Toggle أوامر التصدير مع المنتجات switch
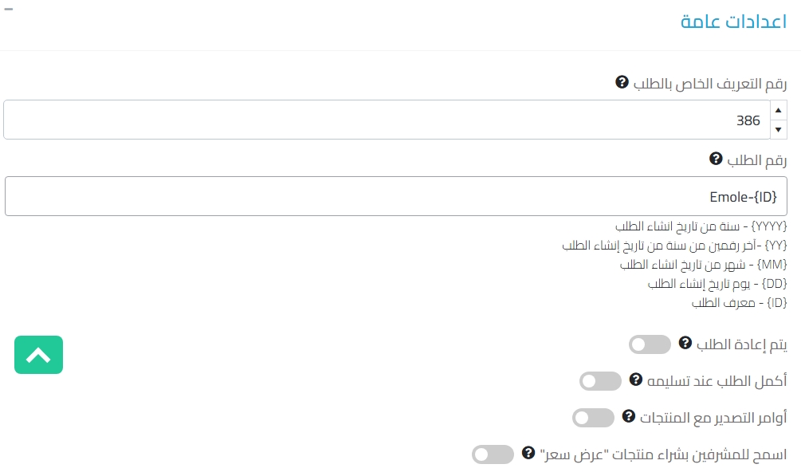Image resolution: width=801 pixels, height=476 pixels. tap(593, 418)
